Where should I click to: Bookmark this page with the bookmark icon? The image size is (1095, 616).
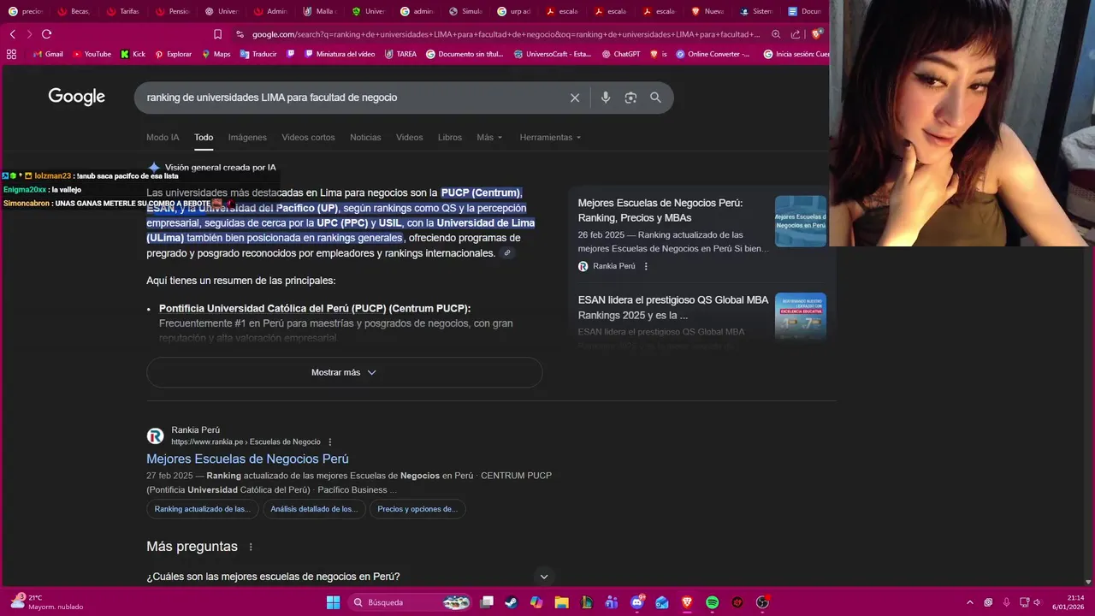[x=217, y=34]
